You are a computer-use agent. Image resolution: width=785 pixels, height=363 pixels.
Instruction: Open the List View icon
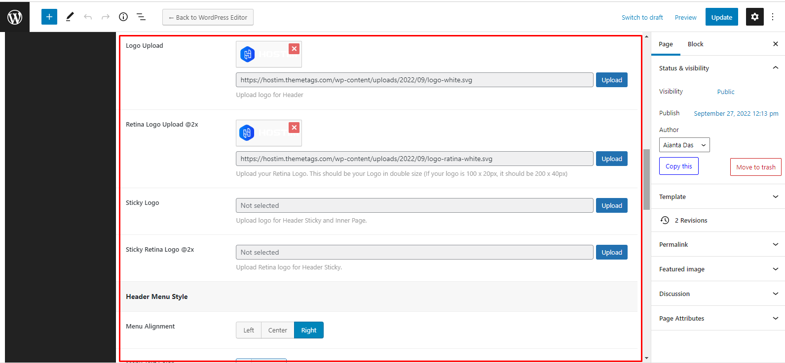[141, 17]
